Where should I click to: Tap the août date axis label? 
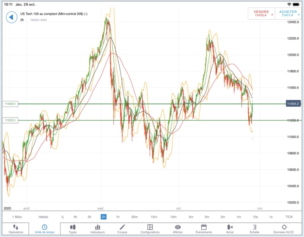pyautogui.click(x=27, y=209)
